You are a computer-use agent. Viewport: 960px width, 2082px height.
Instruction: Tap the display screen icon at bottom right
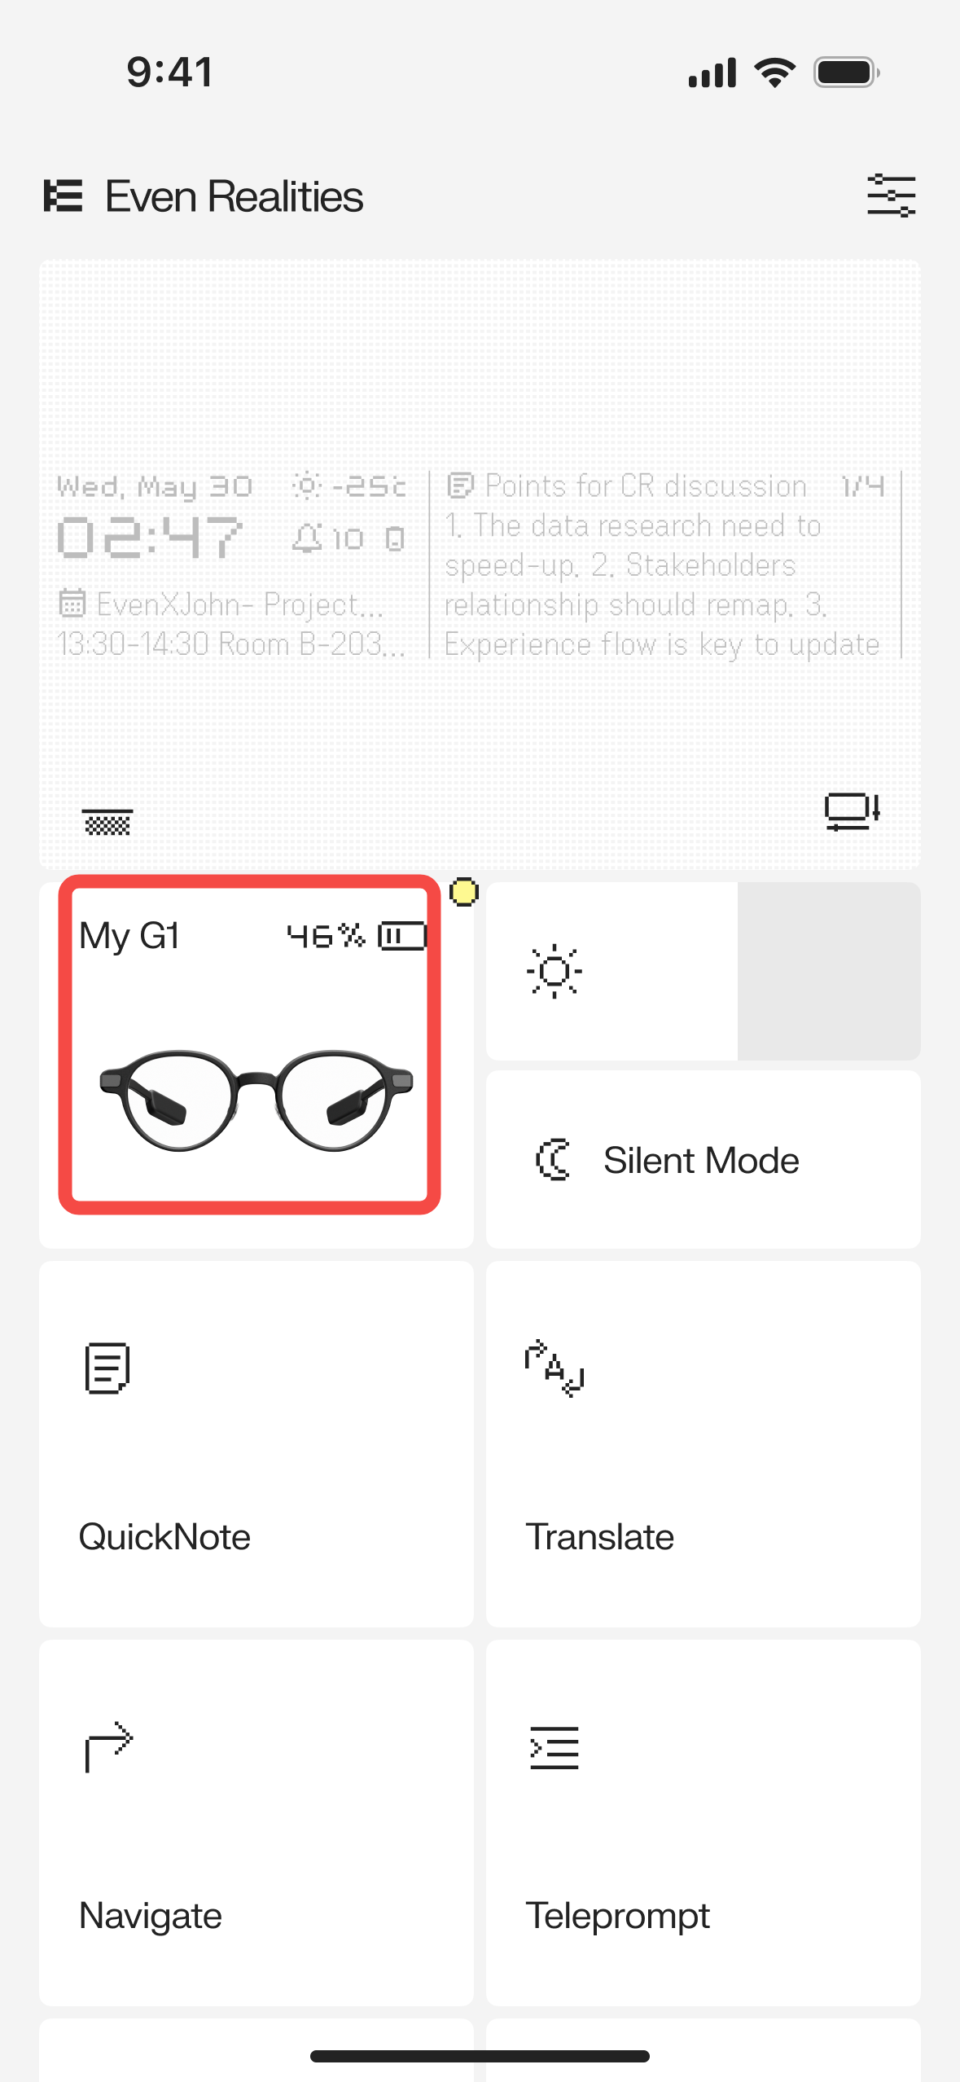point(852,811)
